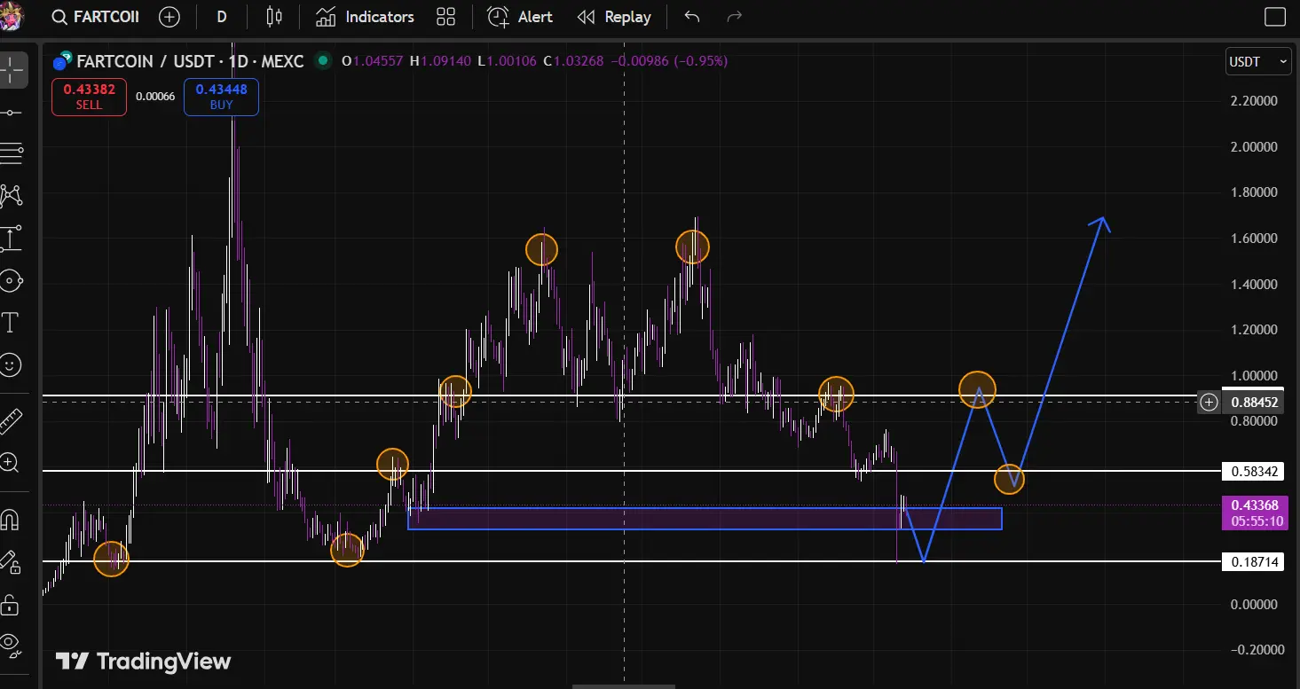The height and width of the screenshot is (689, 1300).
Task: Click the bottom horizontal scrollbar handle
Action: [624, 685]
